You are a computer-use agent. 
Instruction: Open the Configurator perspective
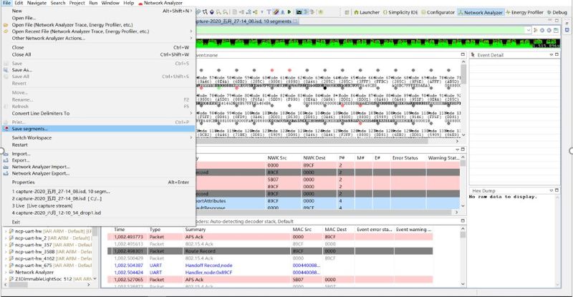[438, 12]
